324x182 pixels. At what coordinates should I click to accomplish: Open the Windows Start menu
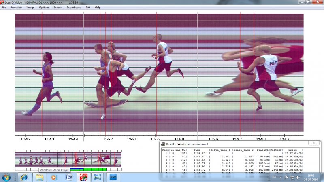(x=6, y=177)
